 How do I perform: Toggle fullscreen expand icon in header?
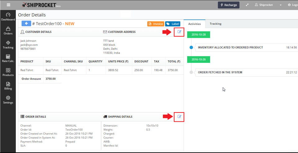247,5
